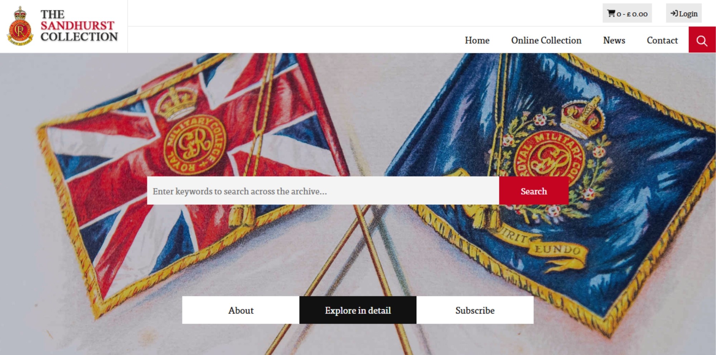Open the Online Collection menu item
This screenshot has height=355, width=716.
tap(546, 40)
